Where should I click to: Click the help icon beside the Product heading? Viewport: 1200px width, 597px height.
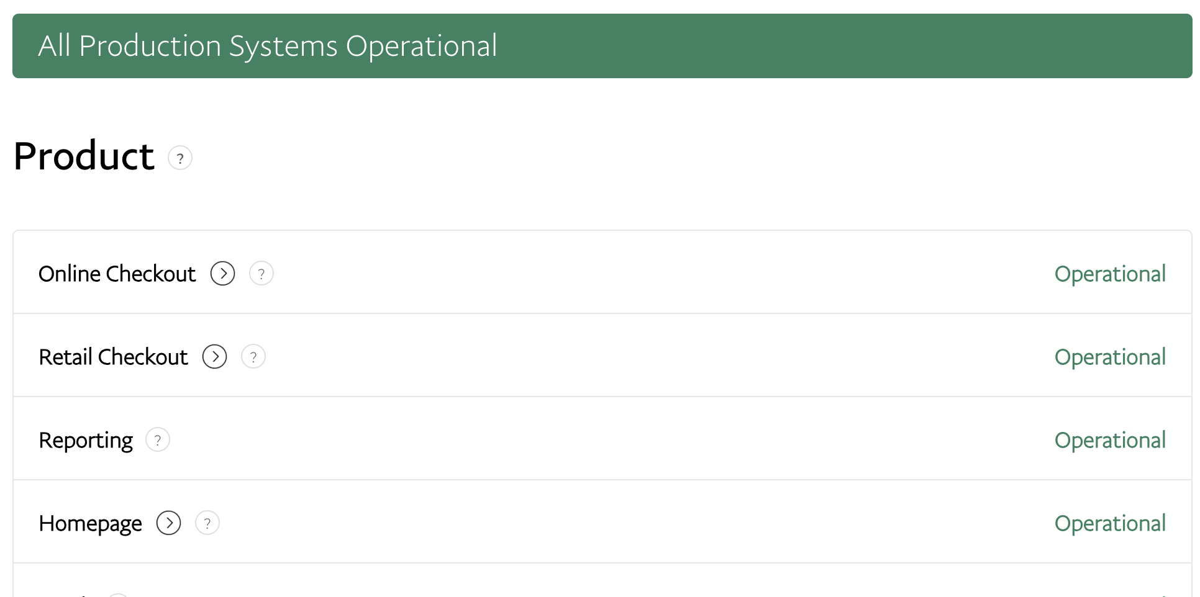pyautogui.click(x=180, y=158)
